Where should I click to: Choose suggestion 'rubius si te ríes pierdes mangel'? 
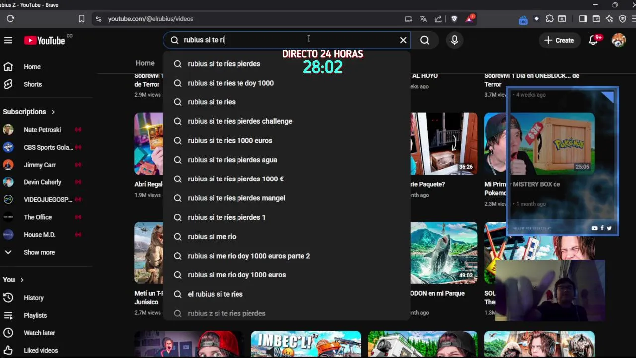287,198
